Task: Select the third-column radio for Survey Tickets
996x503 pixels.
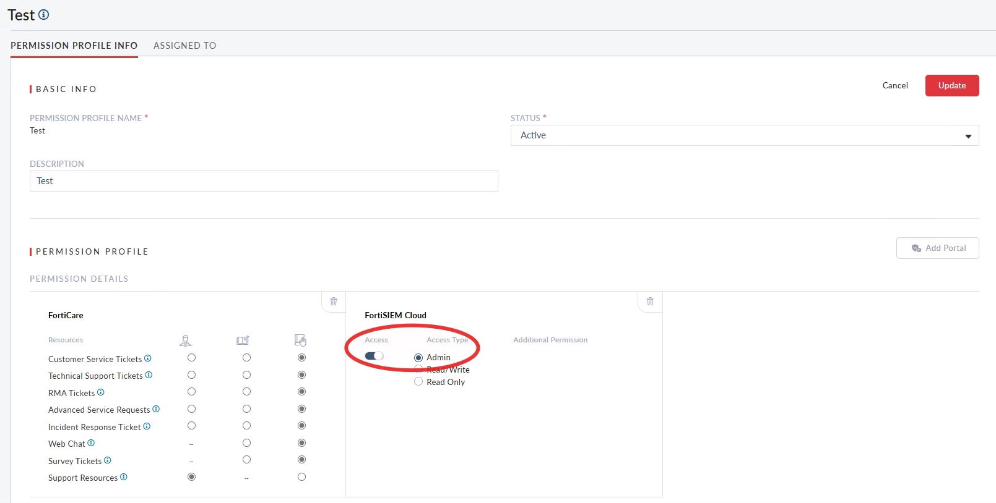Action: pos(302,460)
